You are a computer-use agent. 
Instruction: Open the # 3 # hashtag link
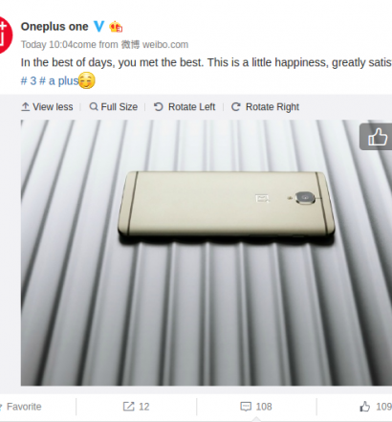point(33,81)
